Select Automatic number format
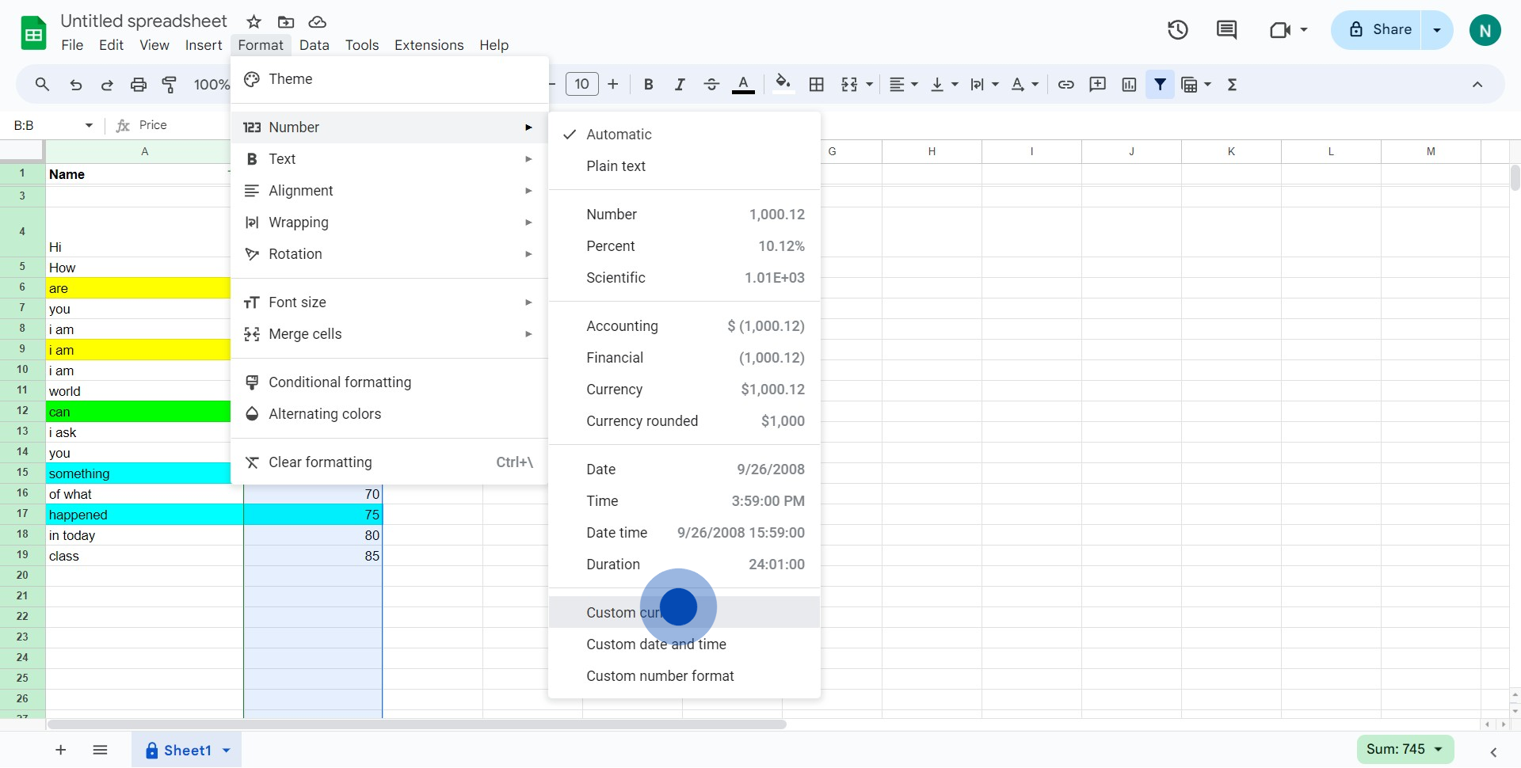Viewport: 1521px width, 768px height. (x=684, y=135)
